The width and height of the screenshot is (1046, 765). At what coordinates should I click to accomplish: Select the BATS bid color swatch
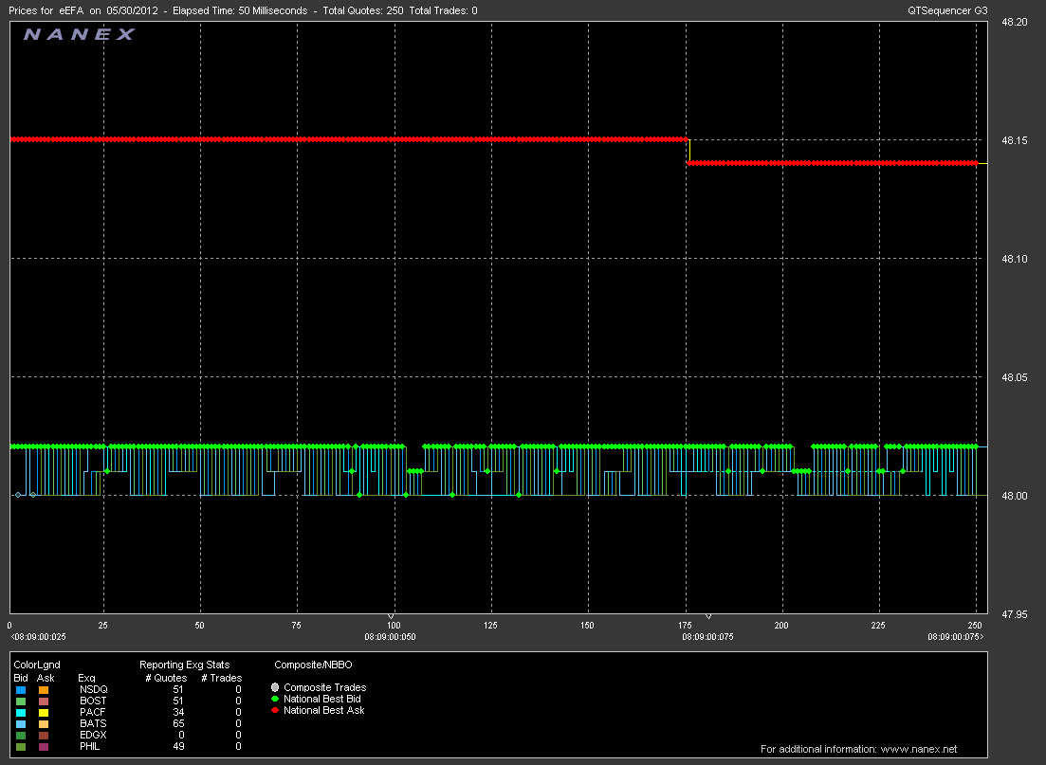tap(21, 723)
